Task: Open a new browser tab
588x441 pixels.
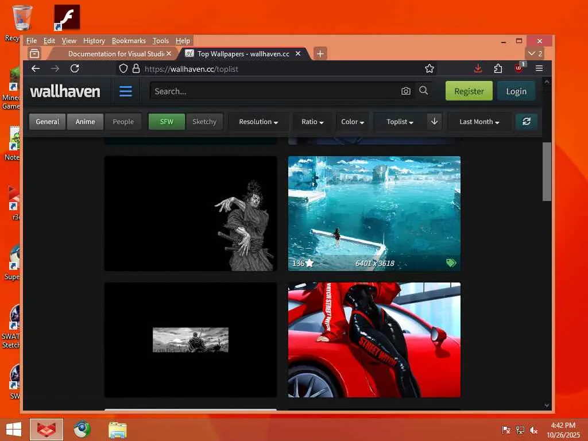Action: click(x=320, y=53)
